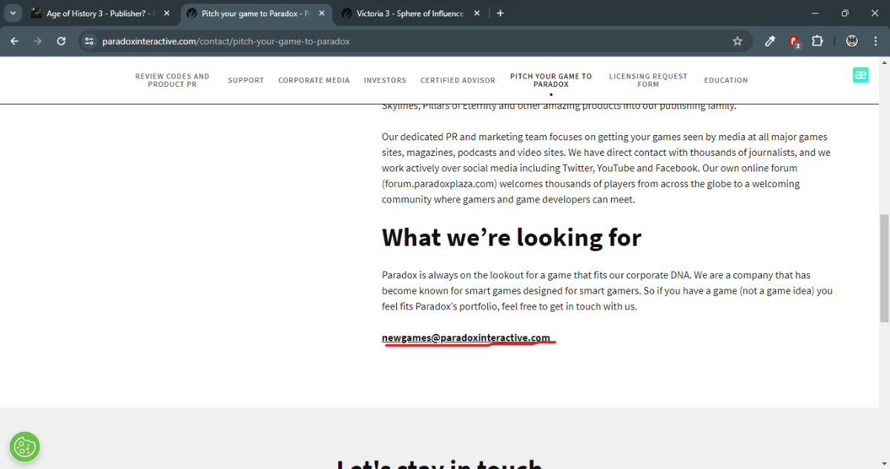Open the tab search dropdown arrow
890x469 pixels.
(x=13, y=13)
